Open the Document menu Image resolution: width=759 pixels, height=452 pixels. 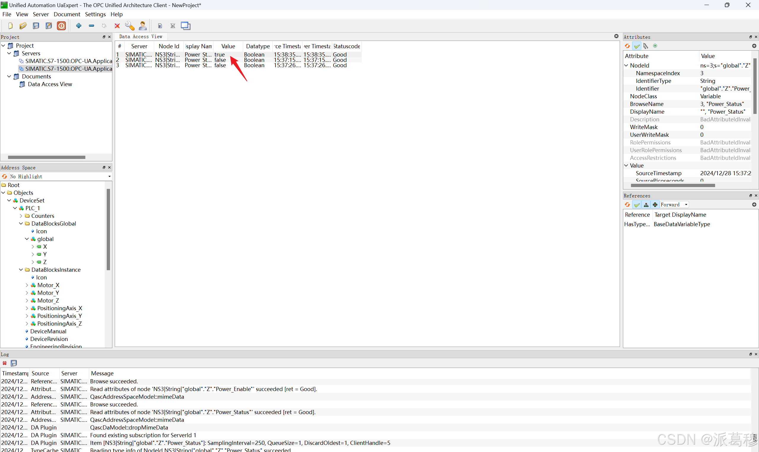(67, 14)
